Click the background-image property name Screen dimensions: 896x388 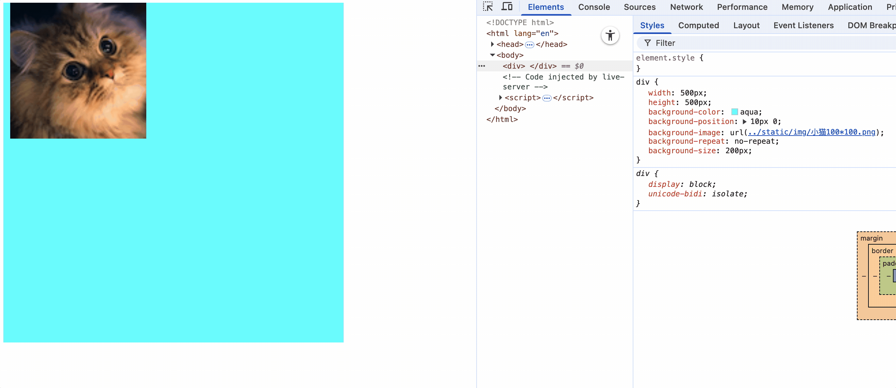[684, 133]
